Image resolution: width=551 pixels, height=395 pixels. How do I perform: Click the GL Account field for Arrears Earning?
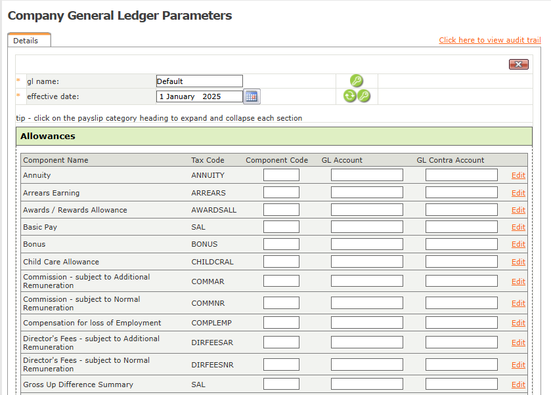click(x=366, y=192)
